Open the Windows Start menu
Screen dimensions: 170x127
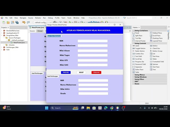pyautogui.click(x=47, y=108)
